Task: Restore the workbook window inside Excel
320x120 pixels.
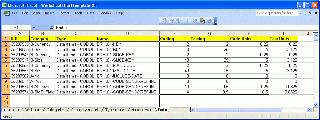Action: click(310, 13)
